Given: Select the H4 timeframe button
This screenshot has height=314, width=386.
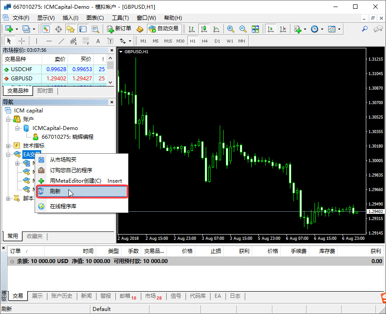Looking at the screenshot, I should point(204,41).
